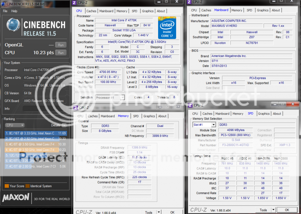Image resolution: width=301 pixels, height=214 pixels.
Task: Open Tools dropdown arrow in SPD window
Action: coord(273,210)
